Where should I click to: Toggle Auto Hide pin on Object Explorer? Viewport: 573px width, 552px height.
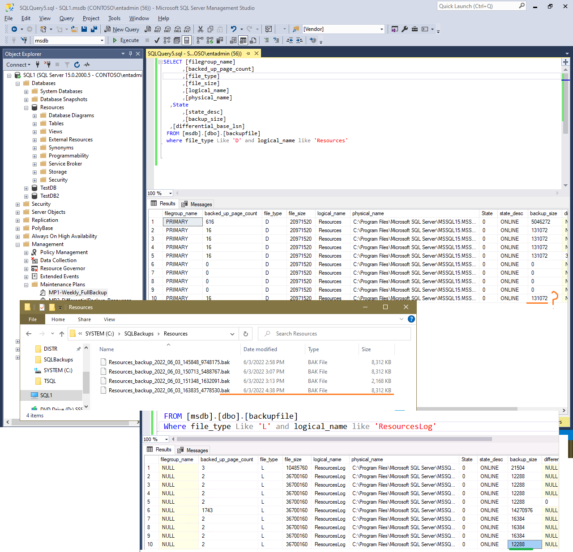point(130,54)
